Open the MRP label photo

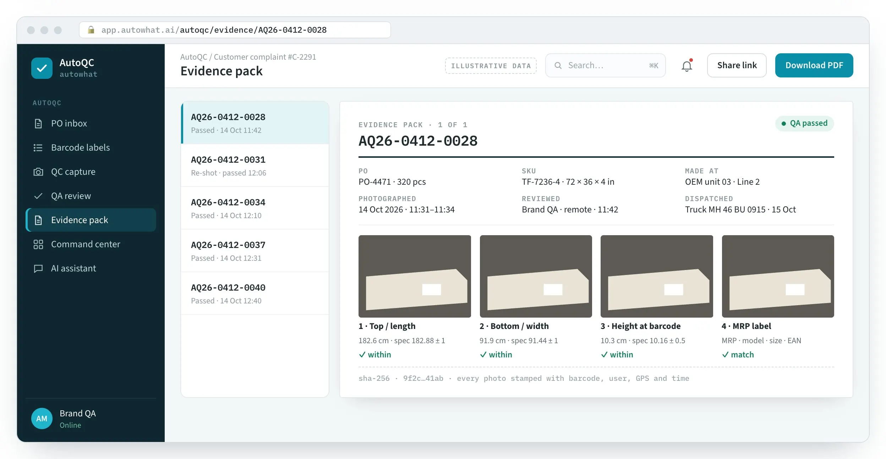point(778,276)
